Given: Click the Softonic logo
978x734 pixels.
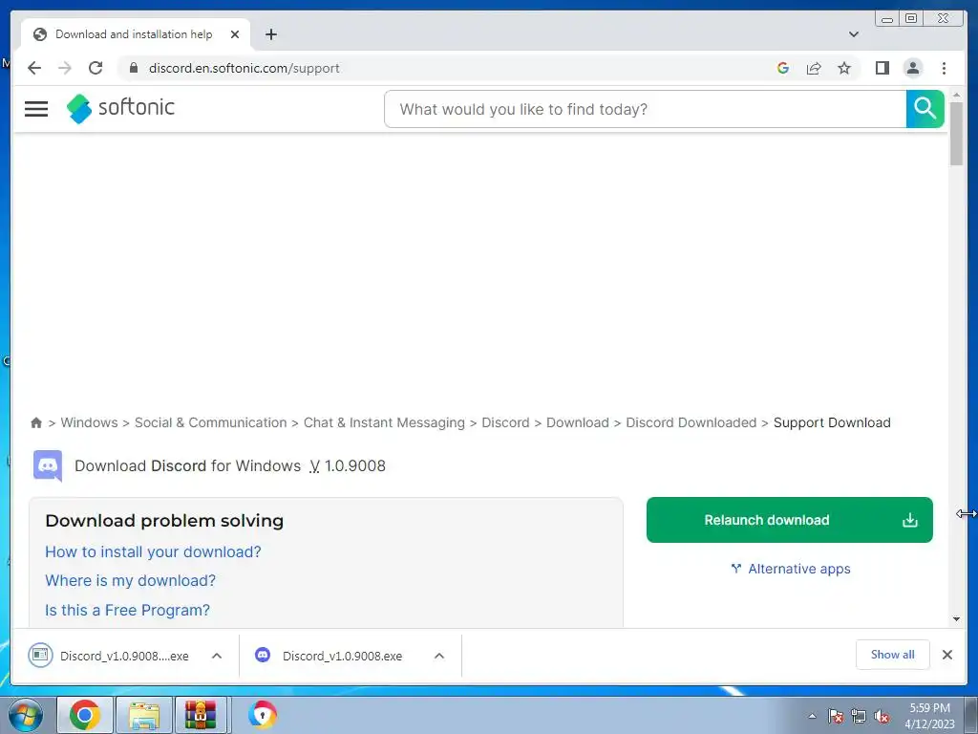Looking at the screenshot, I should tap(121, 108).
